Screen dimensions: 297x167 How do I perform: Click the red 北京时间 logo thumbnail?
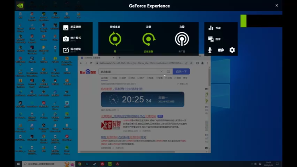[111, 125]
